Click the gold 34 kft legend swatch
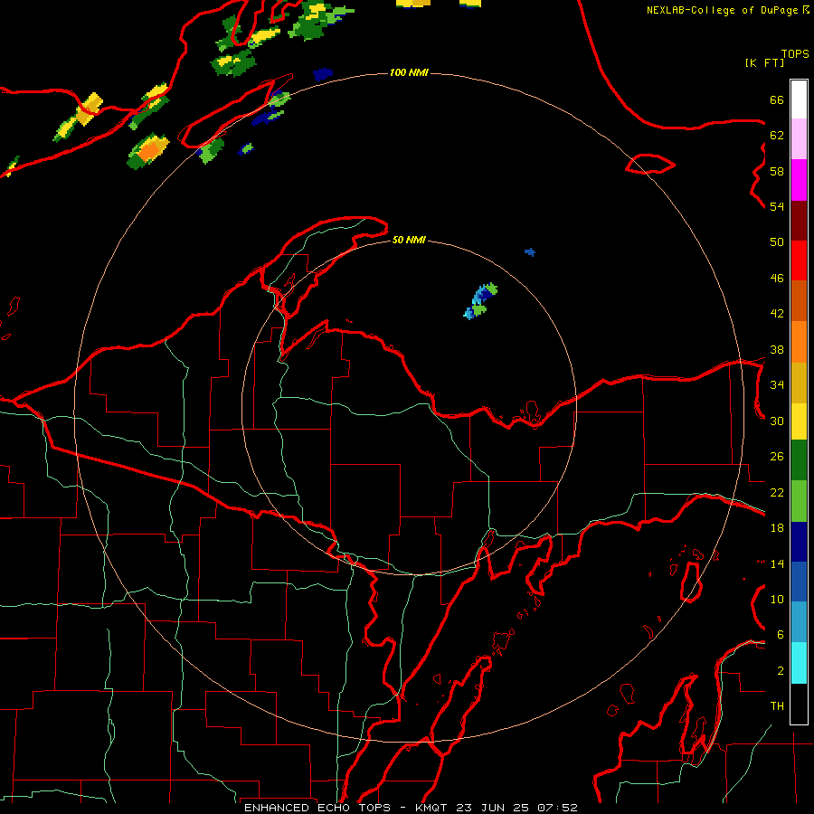Viewport: 814px width, 814px height. 799,383
